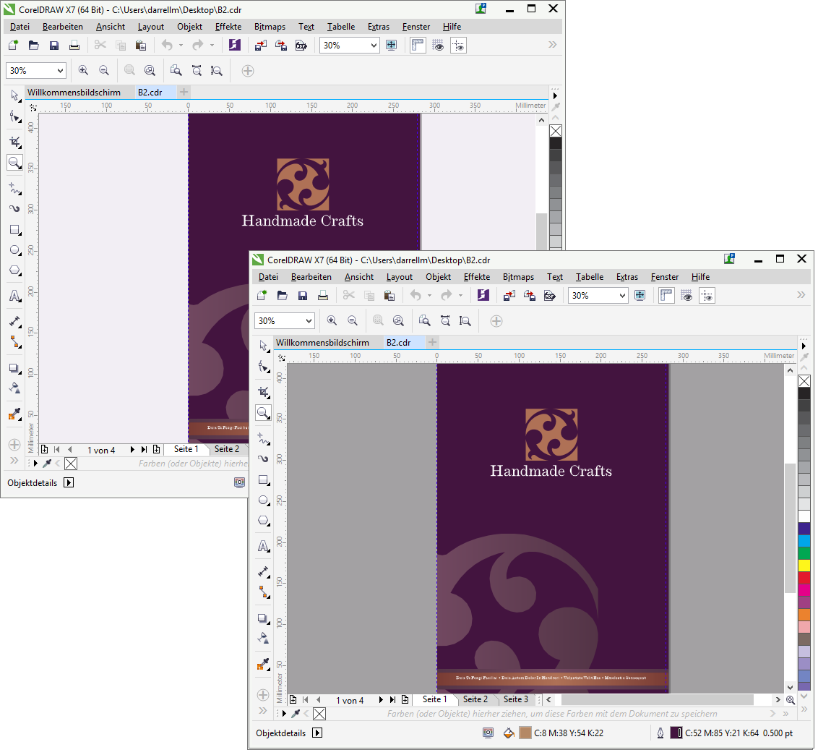Pick the Crop tool in the front window toolbox
This screenshot has height=755, width=818.
point(263,392)
